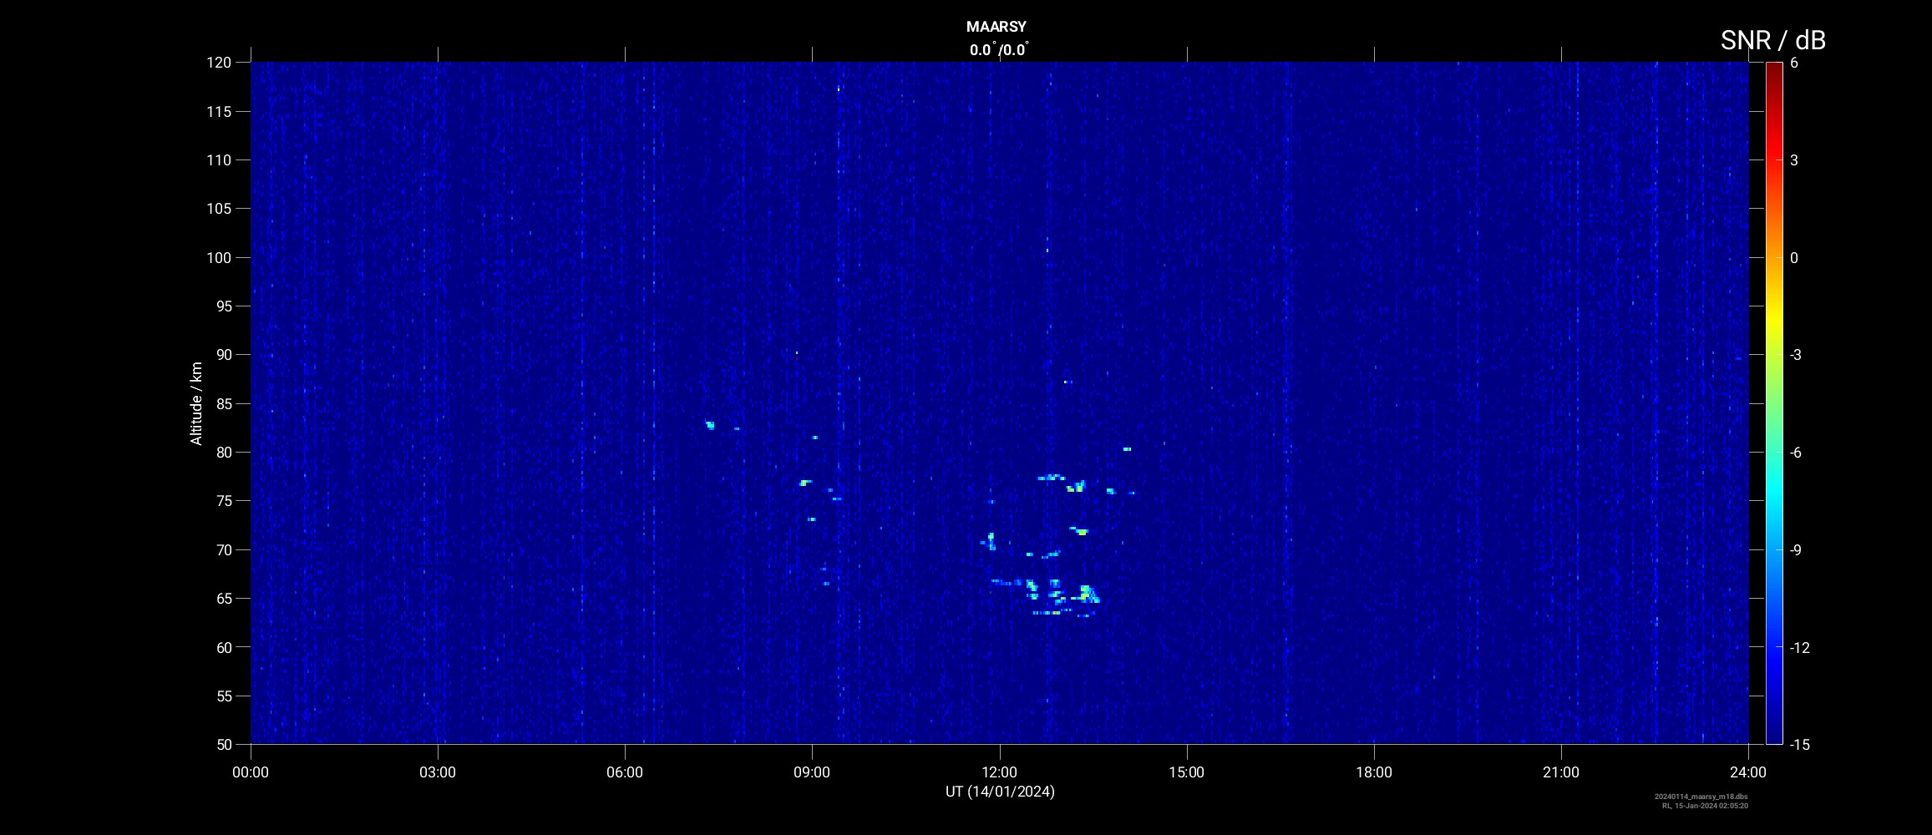This screenshot has width=1932, height=835.
Task: Click the UT (14/01/2024) axis label
Action: pos(1000,792)
